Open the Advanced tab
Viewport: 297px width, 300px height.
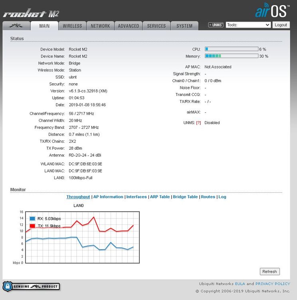coord(128,26)
